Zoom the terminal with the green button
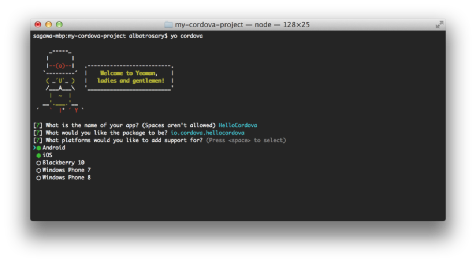The width and height of the screenshot is (476, 263). click(59, 24)
